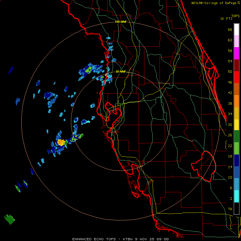Select the maroon legend swatch
The height and width of the screenshot is (241, 241).
tap(236, 65)
